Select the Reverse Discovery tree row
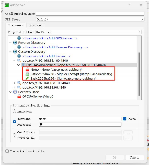150x166 pixels. pyautogui.click(x=32, y=43)
